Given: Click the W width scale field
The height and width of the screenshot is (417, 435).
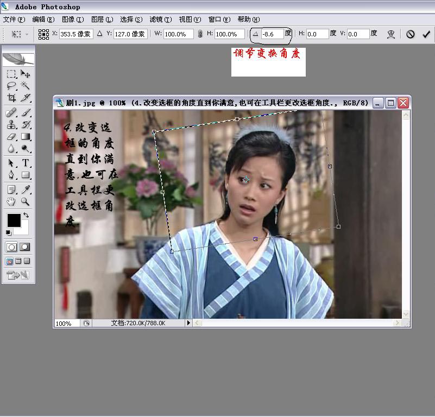Looking at the screenshot, I should pos(178,34).
